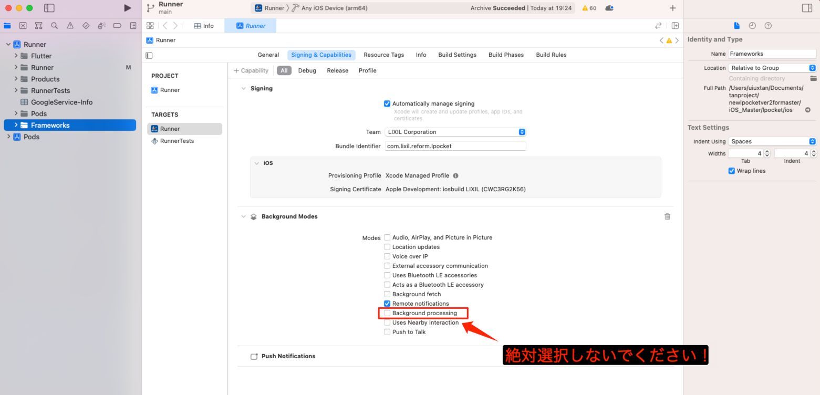
Task: Expand the Flutter folder in navigator
Action: click(16, 56)
